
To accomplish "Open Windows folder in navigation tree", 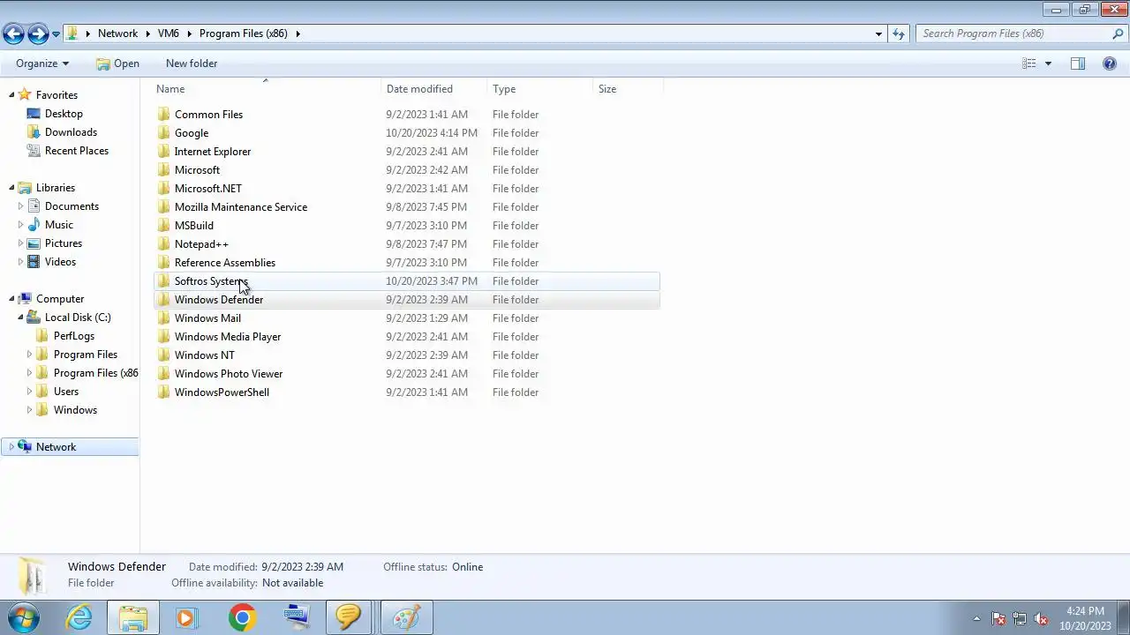I will [75, 410].
